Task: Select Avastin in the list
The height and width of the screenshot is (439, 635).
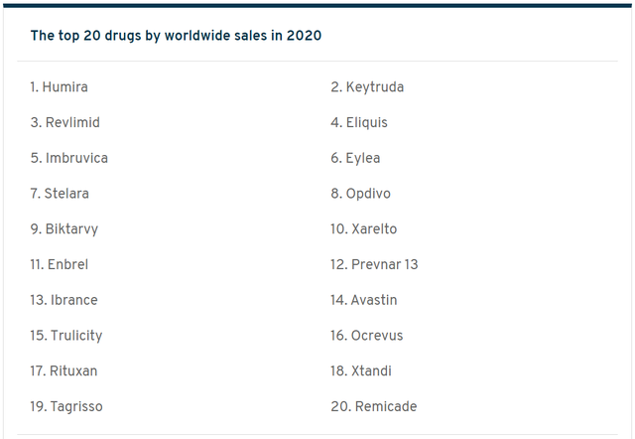Action: pyautogui.click(x=364, y=300)
